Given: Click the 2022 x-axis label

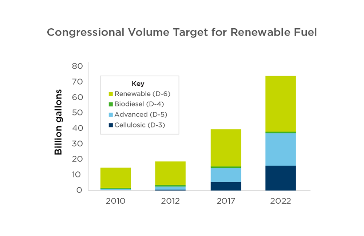Looking at the screenshot, I should click(x=281, y=201).
